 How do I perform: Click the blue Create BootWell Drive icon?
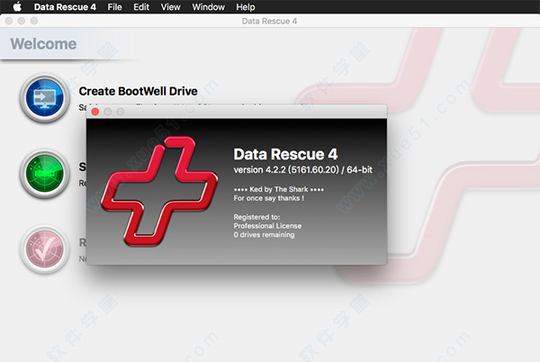[45, 98]
